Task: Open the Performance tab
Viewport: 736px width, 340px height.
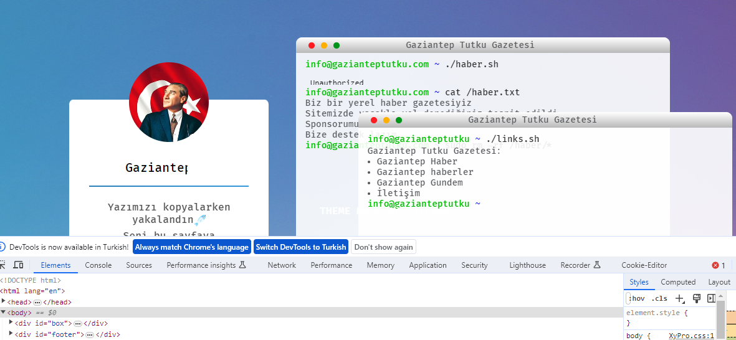Action: [331, 265]
